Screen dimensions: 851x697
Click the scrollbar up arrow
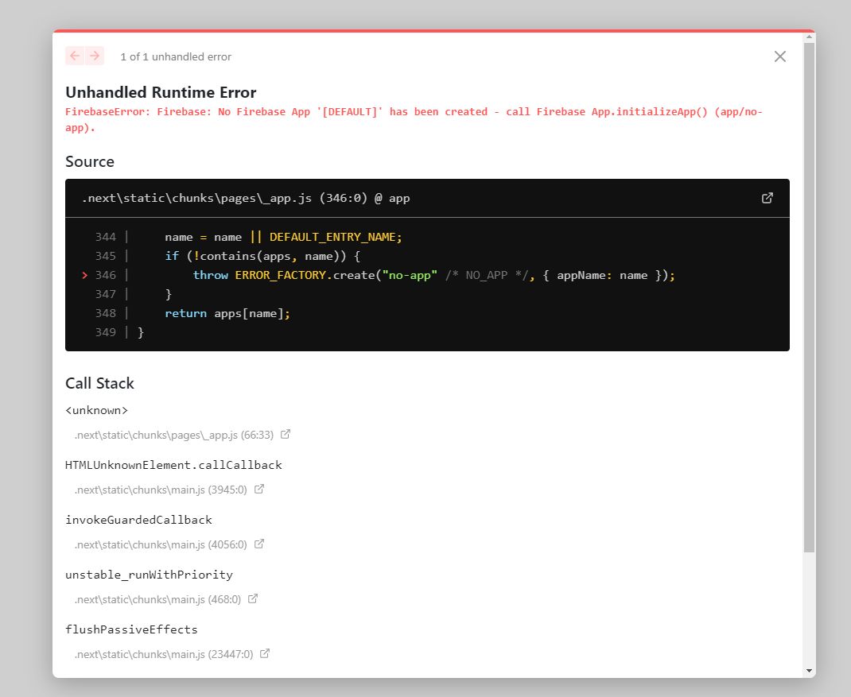(x=809, y=37)
